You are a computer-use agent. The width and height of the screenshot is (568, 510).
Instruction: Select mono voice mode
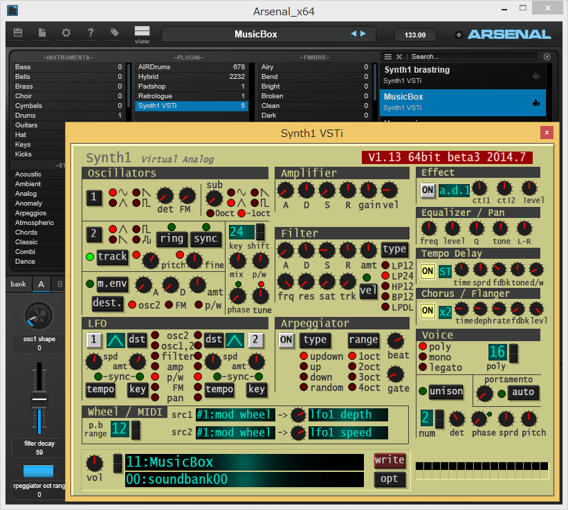tap(423, 357)
